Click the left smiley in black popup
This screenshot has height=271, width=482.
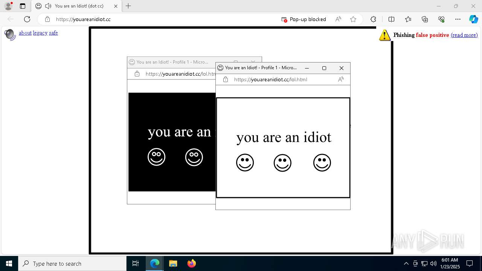point(157,157)
